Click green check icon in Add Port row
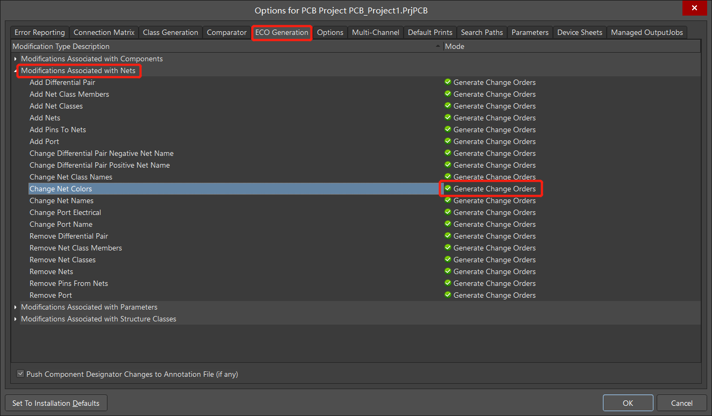This screenshot has height=416, width=712. (448, 141)
